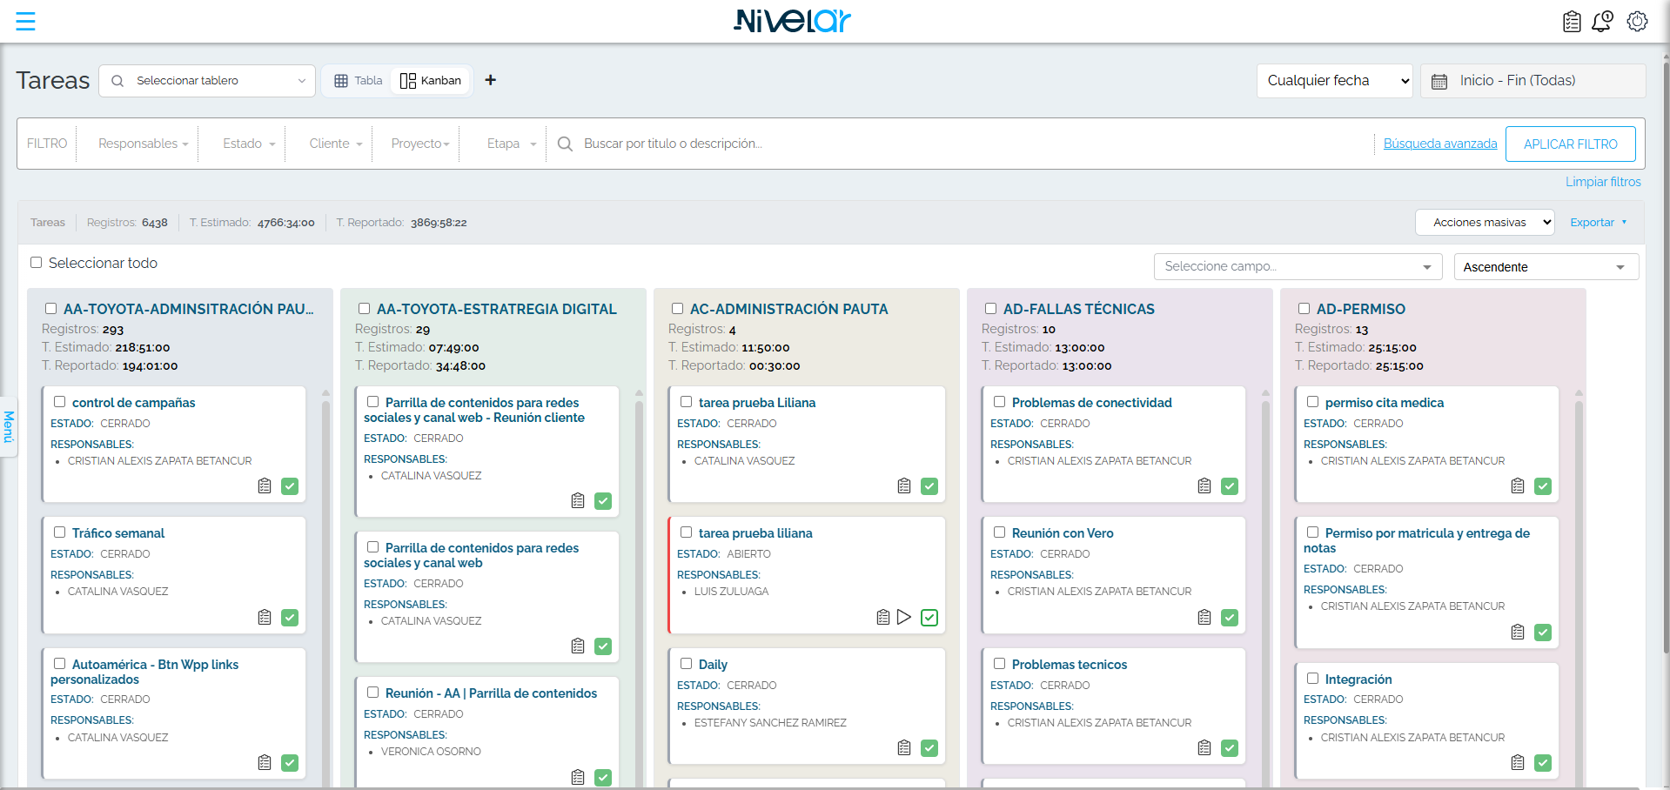Expand the Responsables filter dropdown
The height and width of the screenshot is (790, 1670).
coord(143,144)
